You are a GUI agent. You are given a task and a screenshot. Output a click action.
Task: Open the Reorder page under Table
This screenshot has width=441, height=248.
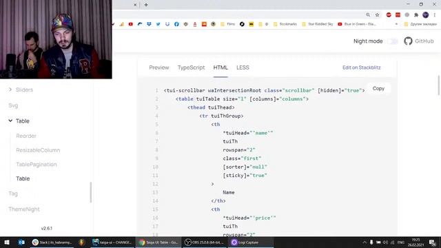click(26, 136)
